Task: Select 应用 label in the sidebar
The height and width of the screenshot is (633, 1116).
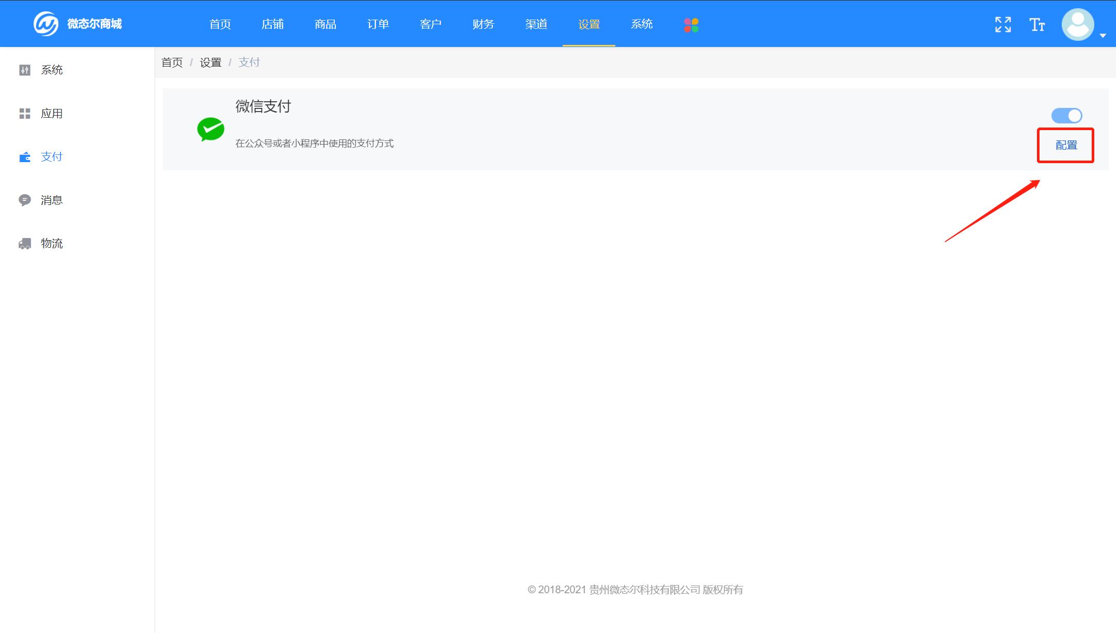Action: tap(52, 113)
